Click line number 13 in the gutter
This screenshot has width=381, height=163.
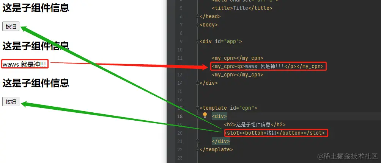tap(180, 75)
